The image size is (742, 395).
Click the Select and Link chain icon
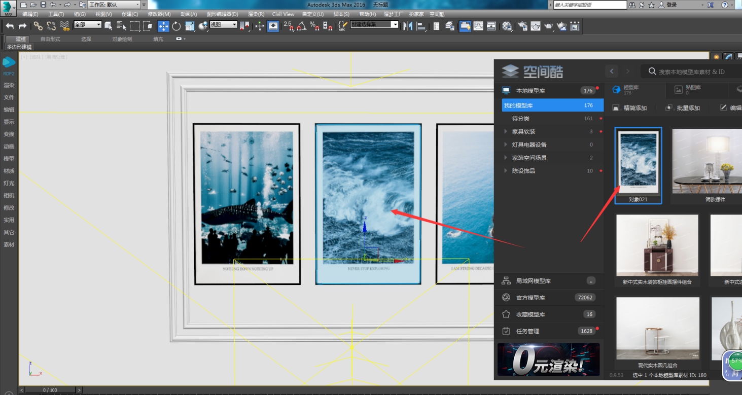point(38,26)
